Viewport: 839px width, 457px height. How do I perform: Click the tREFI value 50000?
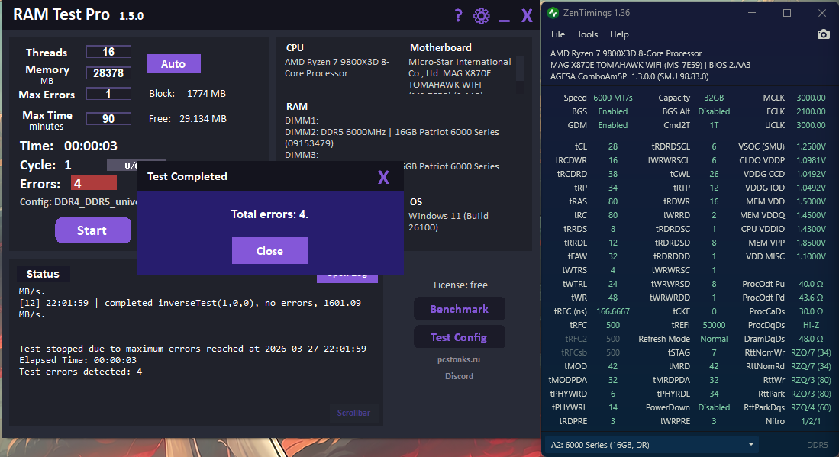[x=714, y=325]
